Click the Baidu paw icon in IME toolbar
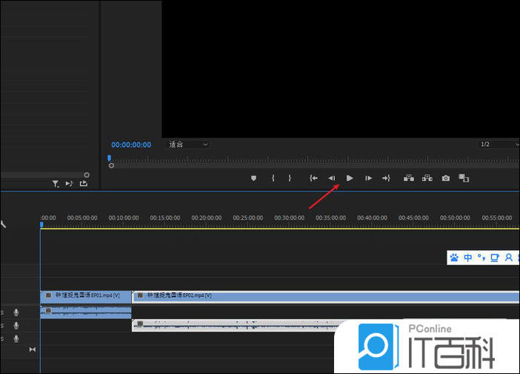This screenshot has height=374, width=520. 454,257
